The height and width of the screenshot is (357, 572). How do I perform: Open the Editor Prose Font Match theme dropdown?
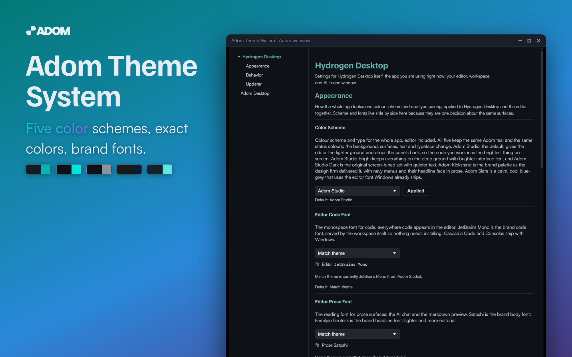[x=357, y=334]
